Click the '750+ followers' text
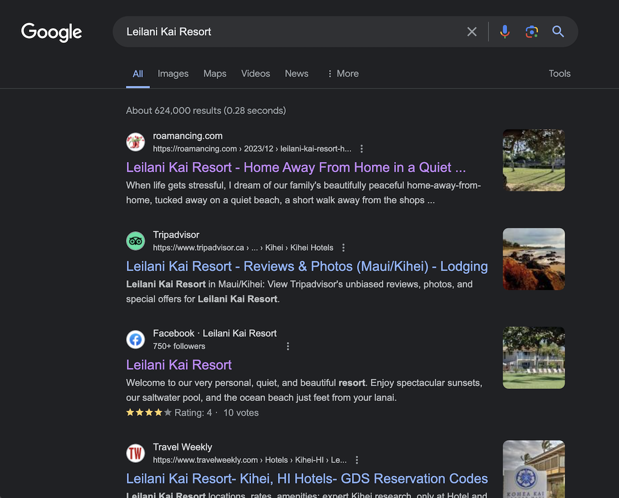Viewport: 619px width, 498px height. [179, 346]
